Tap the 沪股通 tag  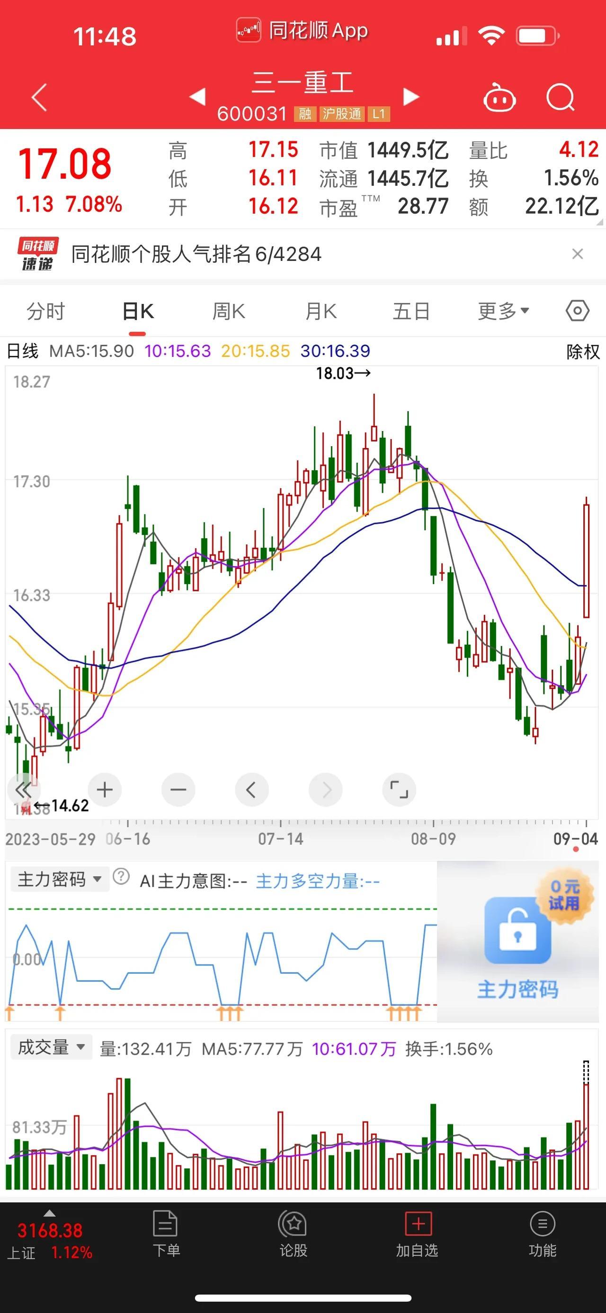click(x=341, y=114)
